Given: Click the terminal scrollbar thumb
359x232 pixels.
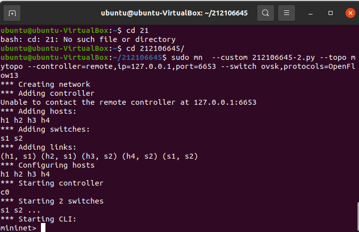Looking at the screenshot, I should pyautogui.click(x=358, y=217).
